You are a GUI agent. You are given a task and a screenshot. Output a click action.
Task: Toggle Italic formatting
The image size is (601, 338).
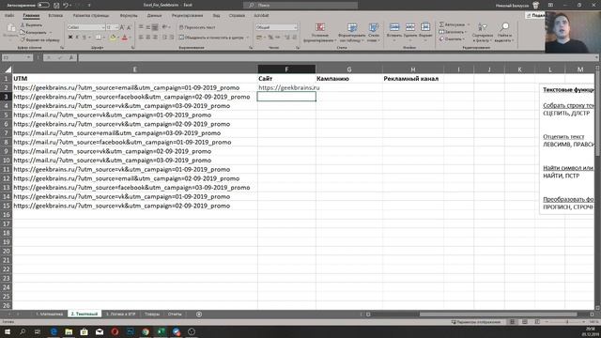coord(77,38)
